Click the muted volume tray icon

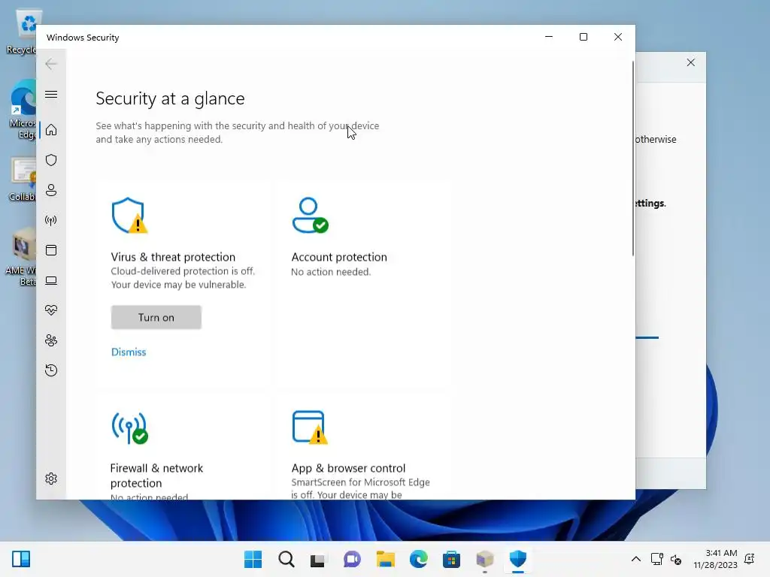676,559
